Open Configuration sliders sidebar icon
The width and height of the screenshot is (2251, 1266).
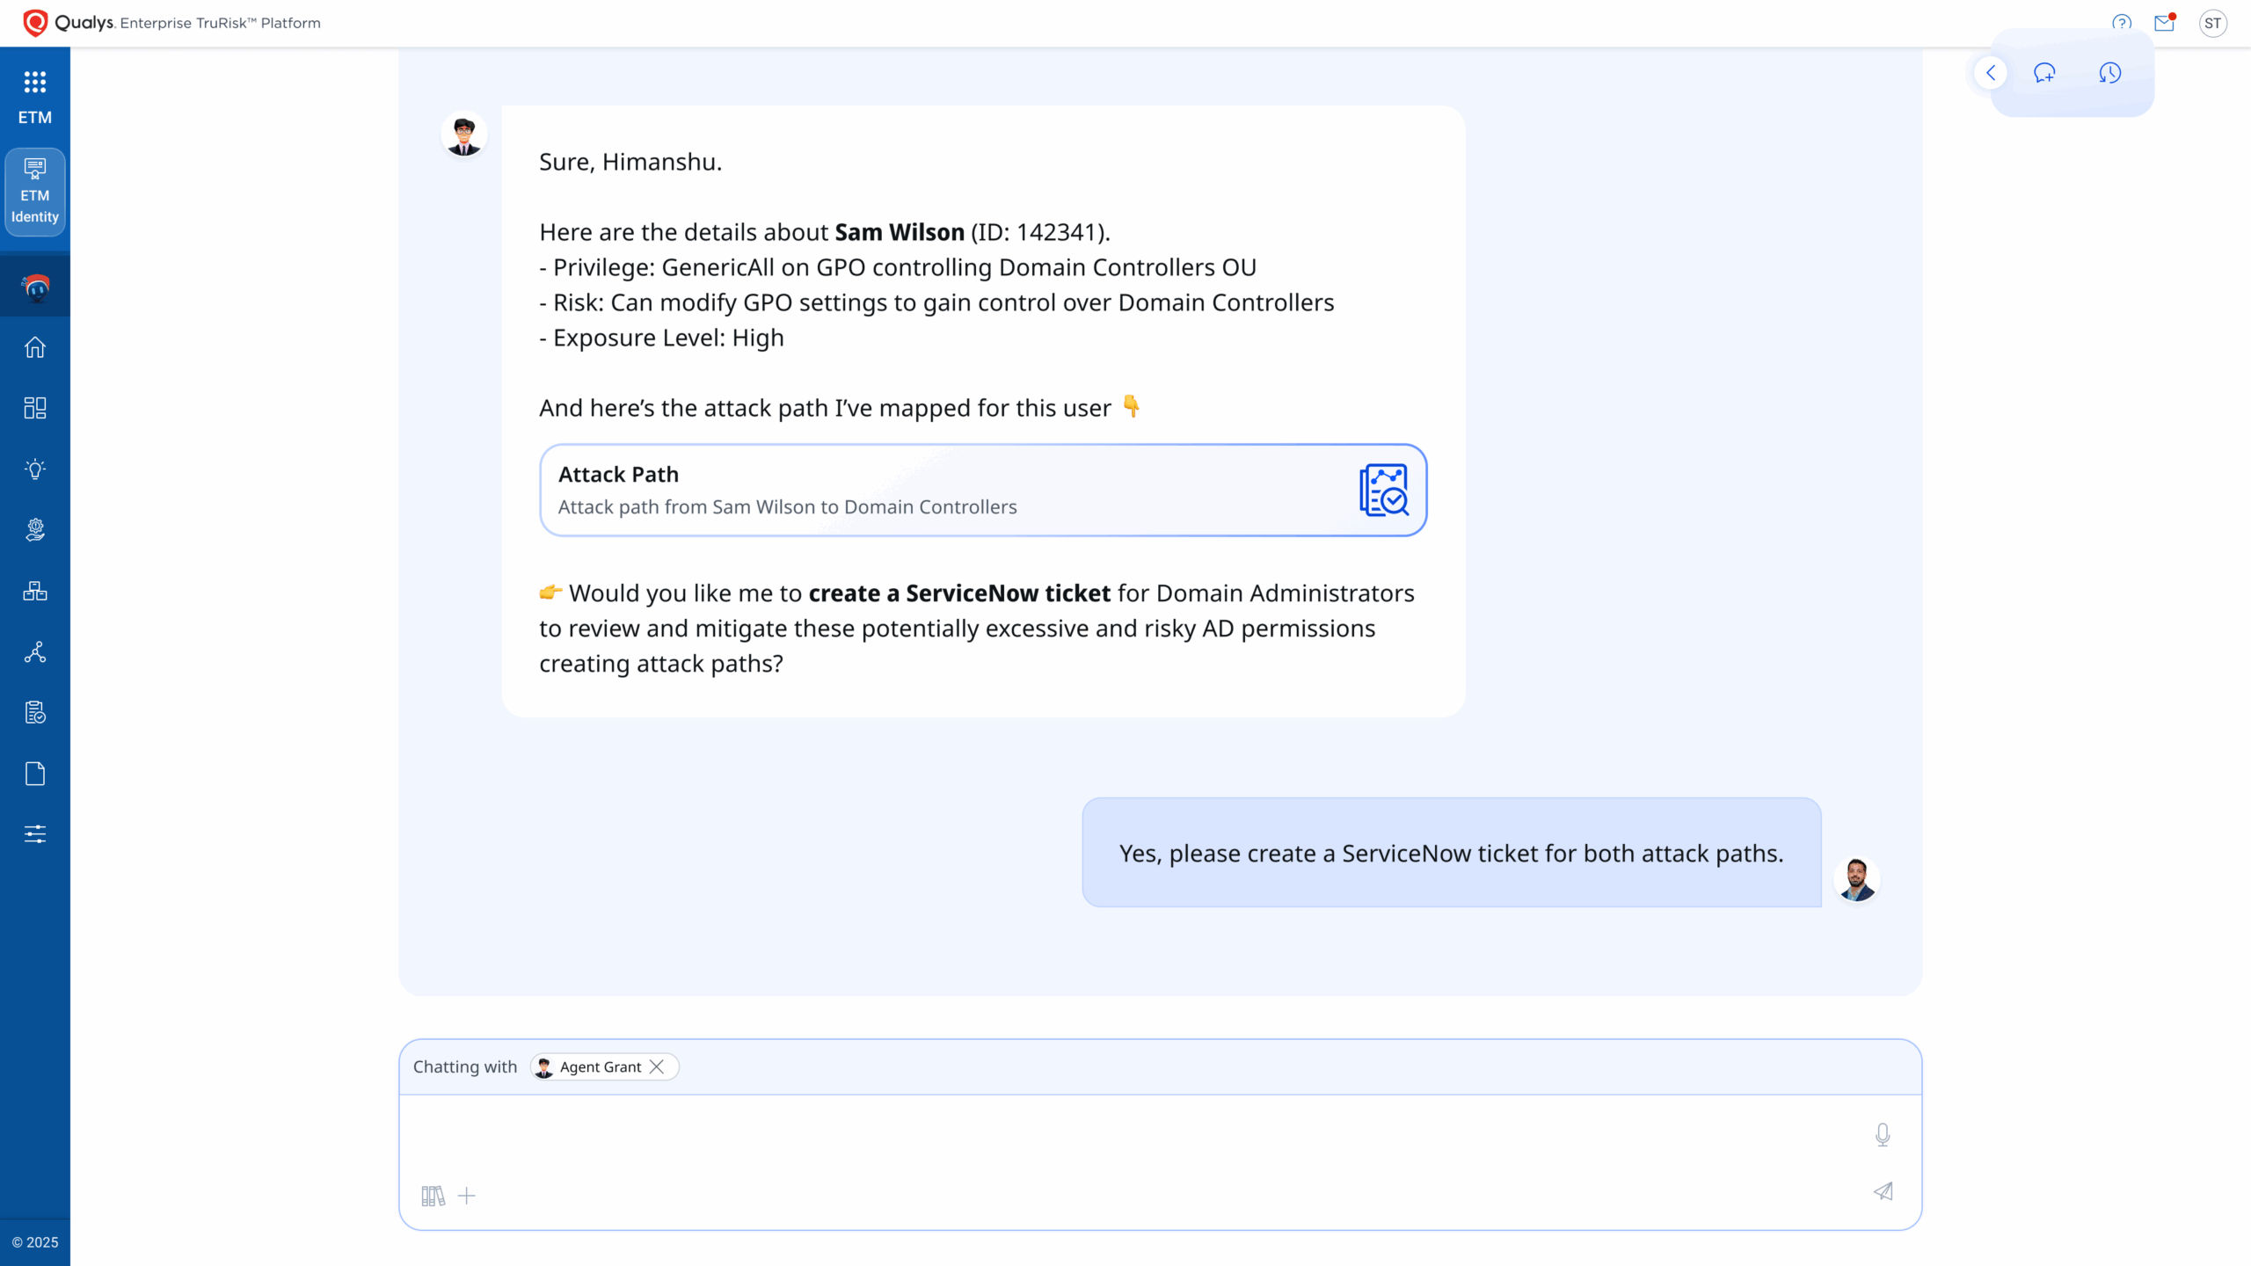point(35,834)
